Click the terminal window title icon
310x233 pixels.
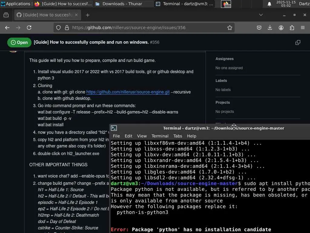114,128
